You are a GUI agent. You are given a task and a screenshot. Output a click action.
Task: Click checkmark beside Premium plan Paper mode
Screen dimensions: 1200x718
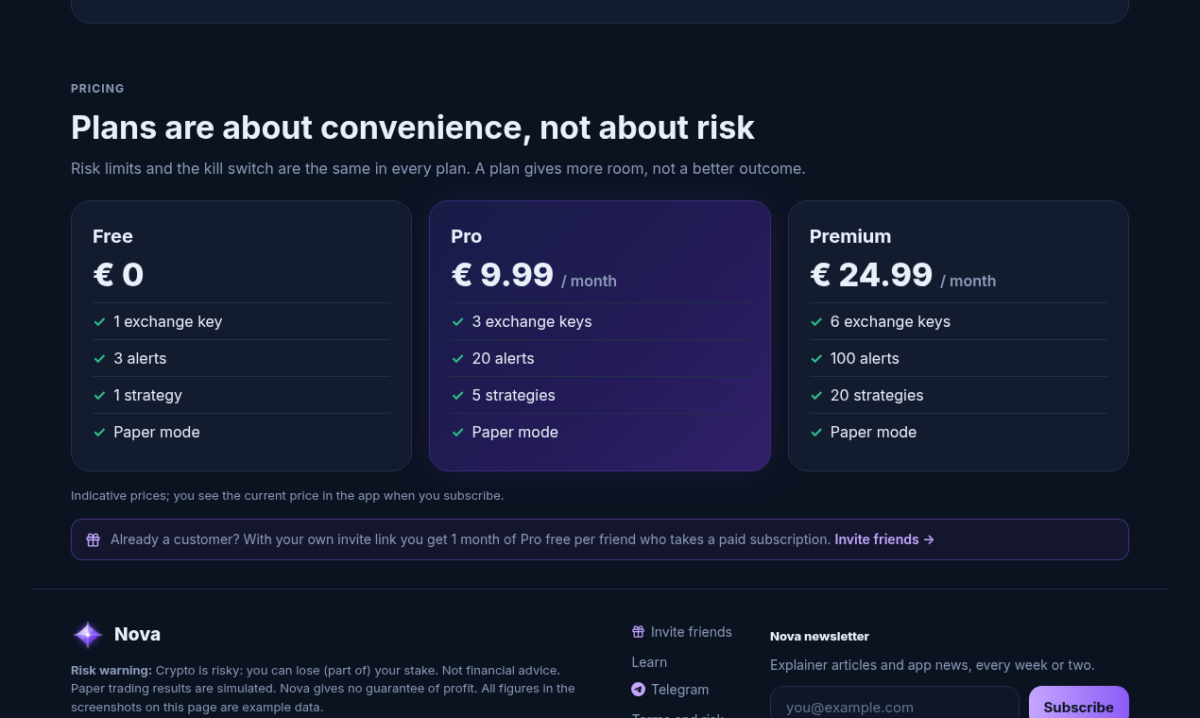(816, 432)
